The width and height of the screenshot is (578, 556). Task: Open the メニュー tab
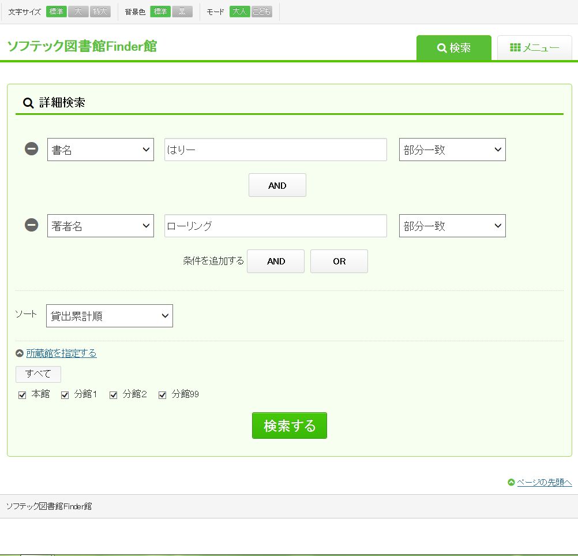tap(534, 48)
